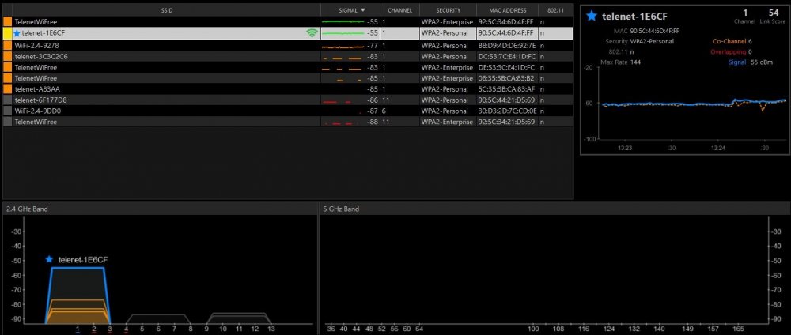
Task: Click channel 36 on 5 GHz axis
Action: click(331, 329)
